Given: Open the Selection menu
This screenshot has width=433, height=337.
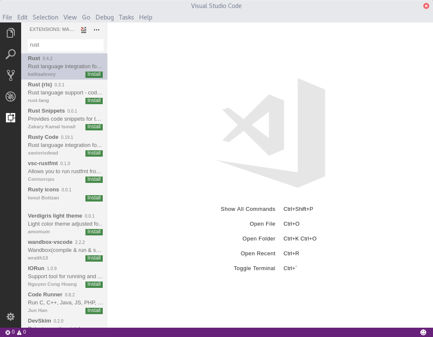Looking at the screenshot, I should coord(45,17).
